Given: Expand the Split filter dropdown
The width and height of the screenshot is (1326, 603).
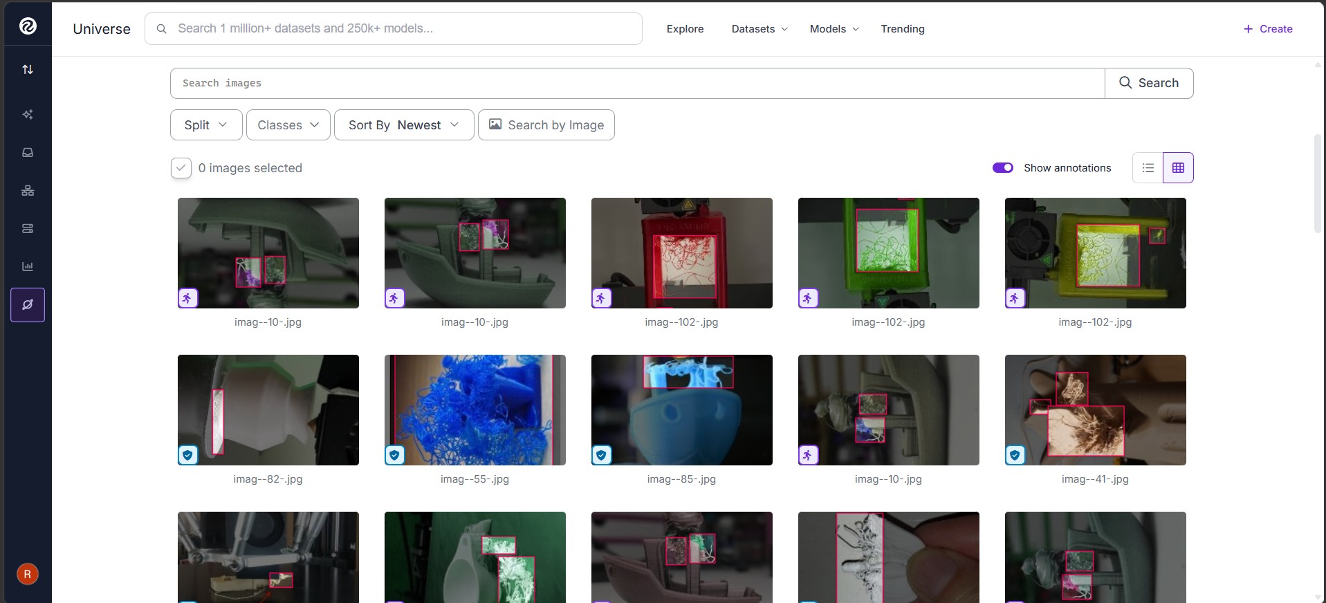Looking at the screenshot, I should 206,125.
